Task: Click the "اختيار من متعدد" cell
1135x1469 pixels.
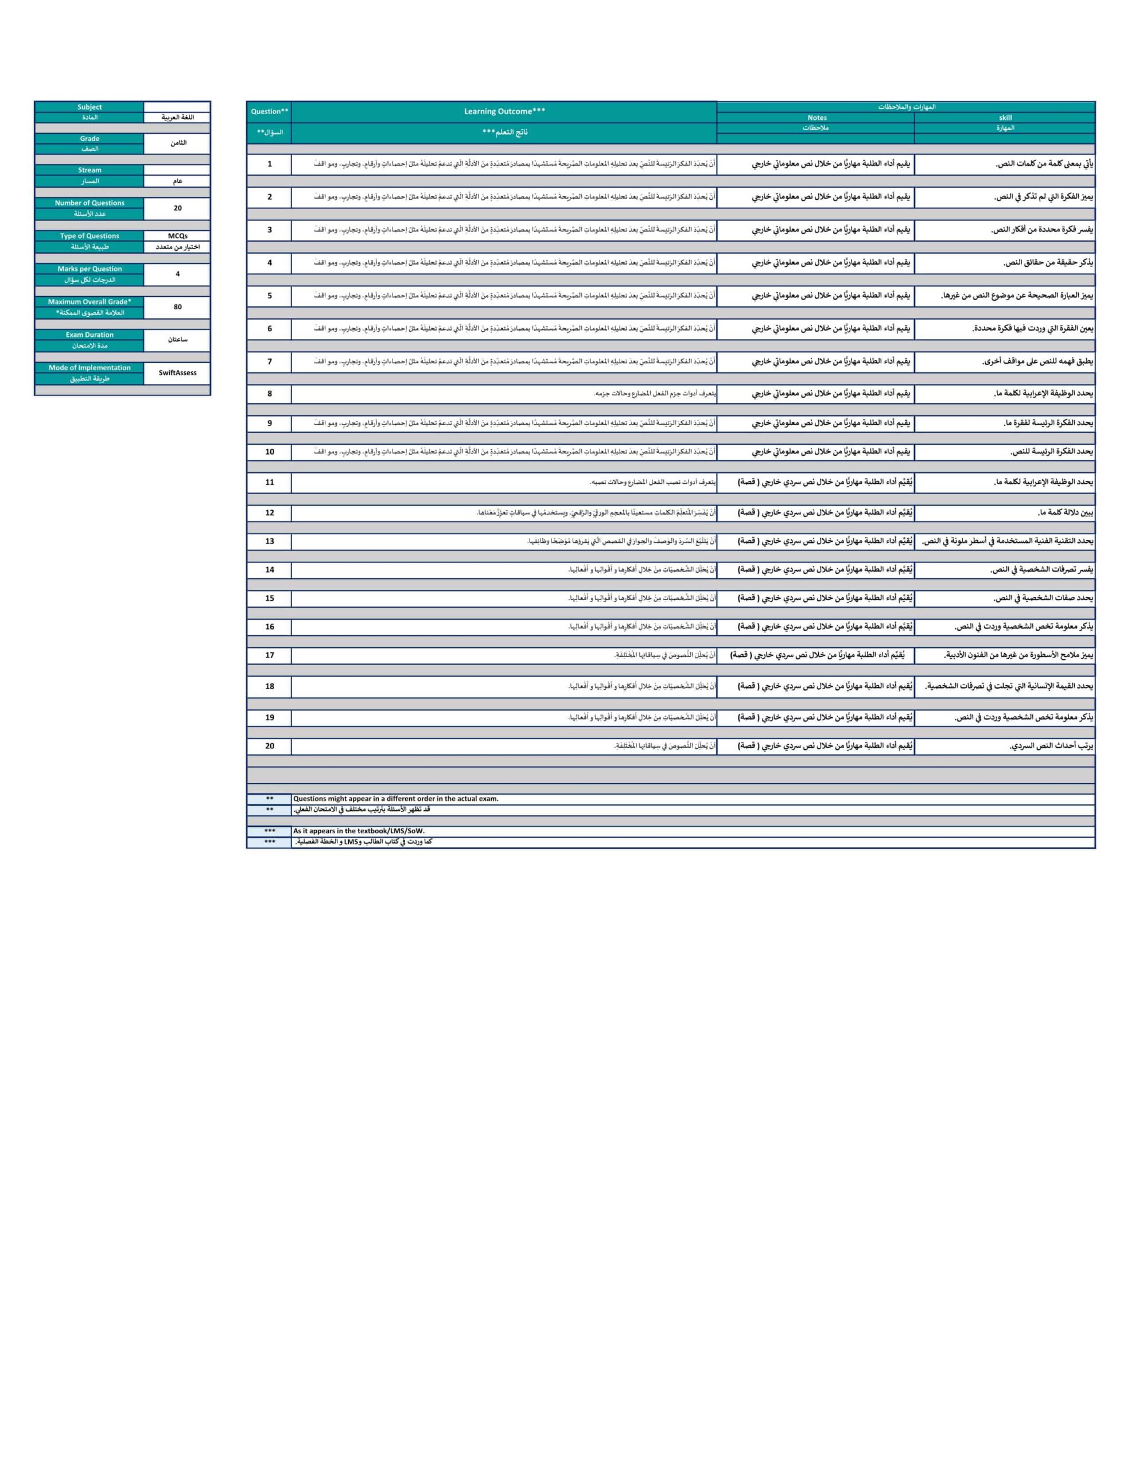Action: 178,247
